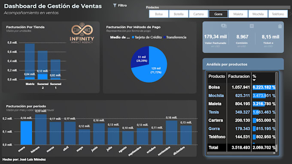Click the octubre bar in period chart
Screen dimensions: 292x164
point(157,137)
